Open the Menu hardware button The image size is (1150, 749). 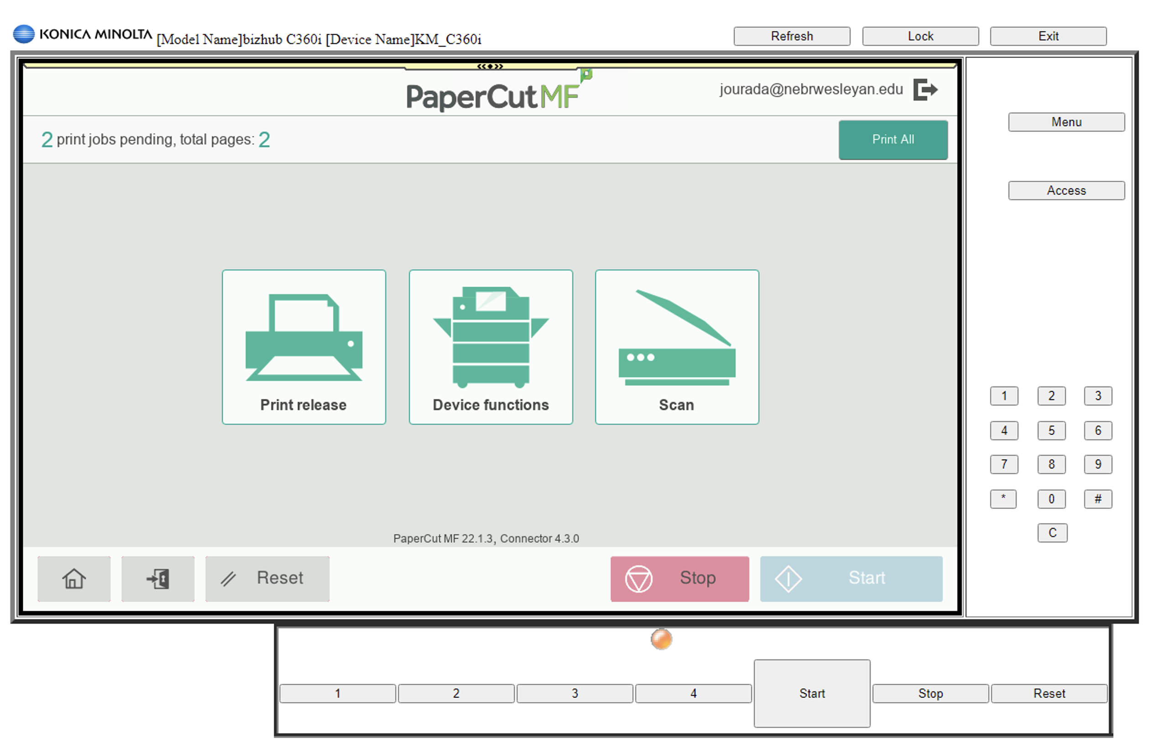pyautogui.click(x=1066, y=122)
